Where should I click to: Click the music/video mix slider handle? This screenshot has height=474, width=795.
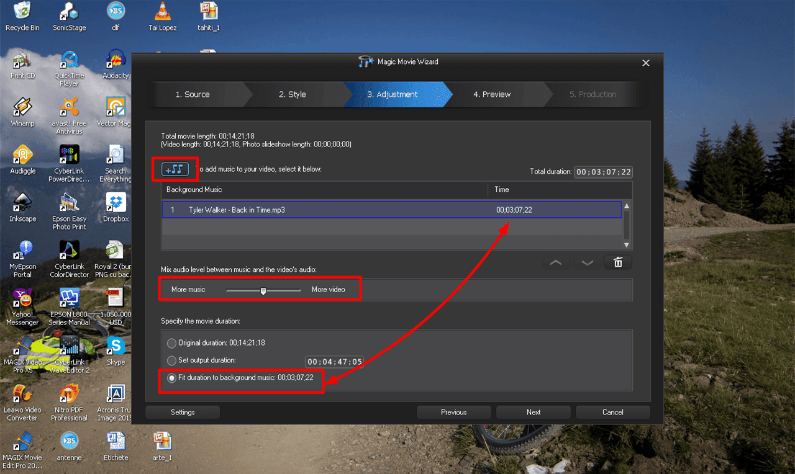(263, 290)
